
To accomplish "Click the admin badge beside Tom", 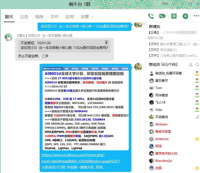I will coord(197,88).
